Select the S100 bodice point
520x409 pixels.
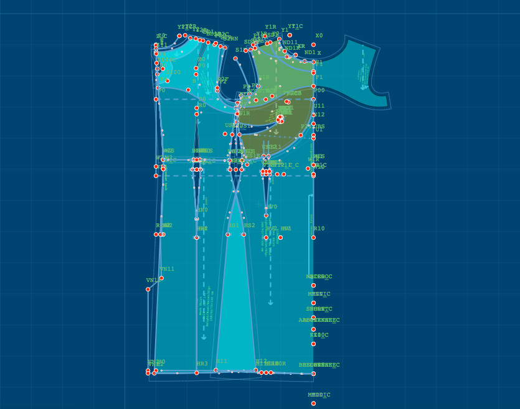[x=168, y=81]
